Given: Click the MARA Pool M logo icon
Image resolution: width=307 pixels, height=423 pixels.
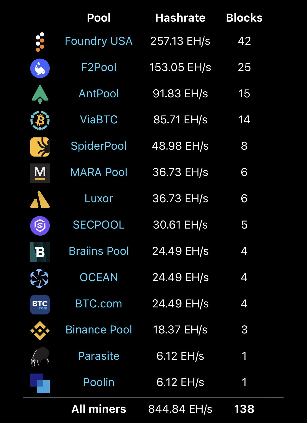Looking at the screenshot, I should 40,173.
